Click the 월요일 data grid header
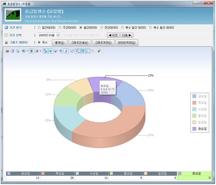This screenshot has height=185, width=216. coord(126,174)
